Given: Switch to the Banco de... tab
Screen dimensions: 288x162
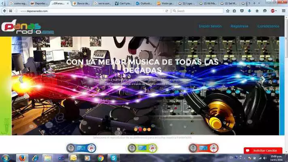Looking at the screenshot, I should point(83,3).
